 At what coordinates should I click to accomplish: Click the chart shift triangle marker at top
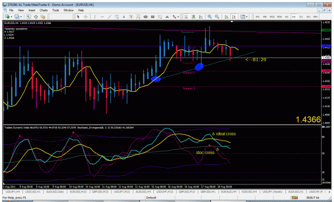click(232, 21)
